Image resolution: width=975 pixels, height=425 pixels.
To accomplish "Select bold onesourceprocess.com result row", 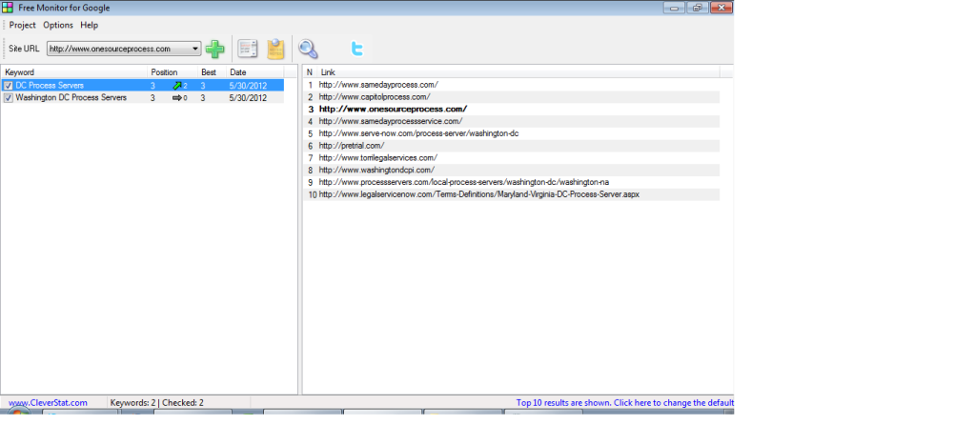I will (511, 109).
